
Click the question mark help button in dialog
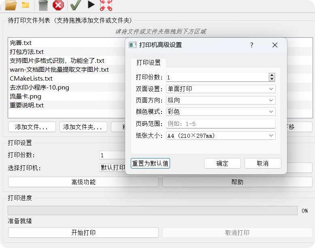(252, 45)
